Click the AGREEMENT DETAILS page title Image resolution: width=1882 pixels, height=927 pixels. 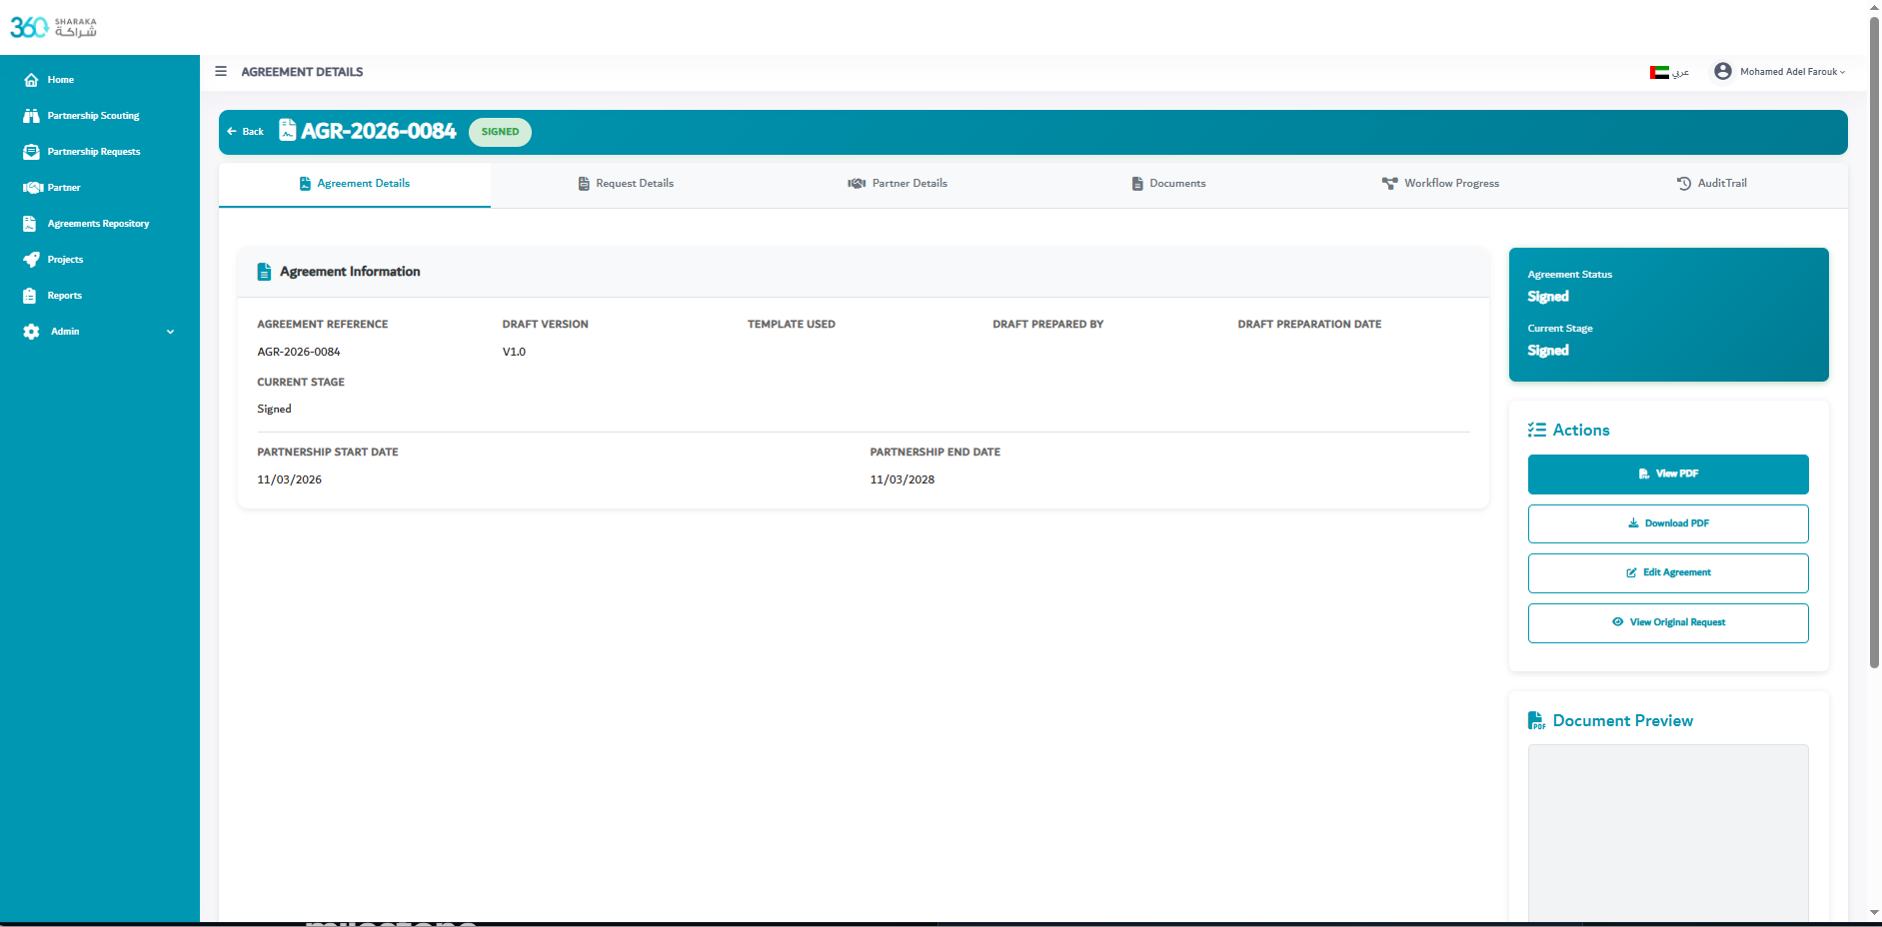[x=302, y=72]
